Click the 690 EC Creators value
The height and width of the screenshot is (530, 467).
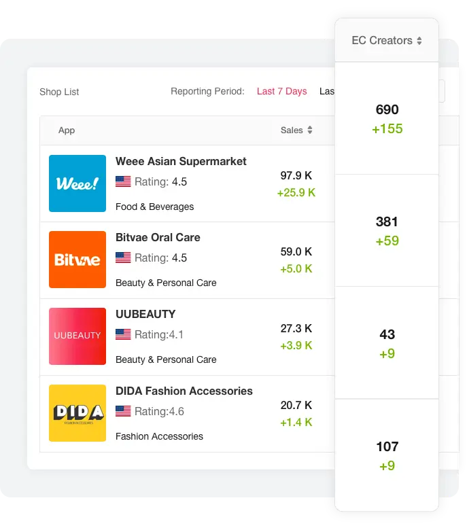pos(387,109)
